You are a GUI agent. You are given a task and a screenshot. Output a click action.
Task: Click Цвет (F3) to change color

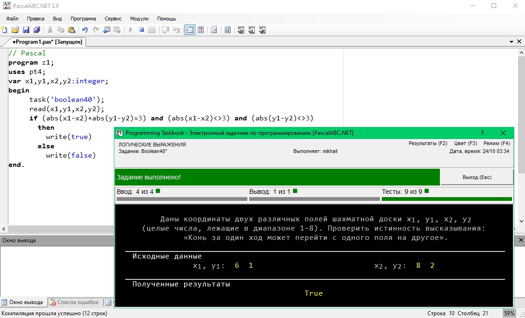pos(465,144)
